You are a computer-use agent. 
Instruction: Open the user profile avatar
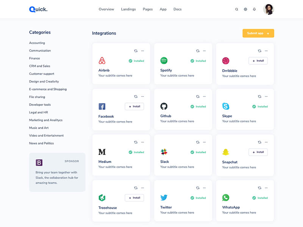tap(269, 9)
